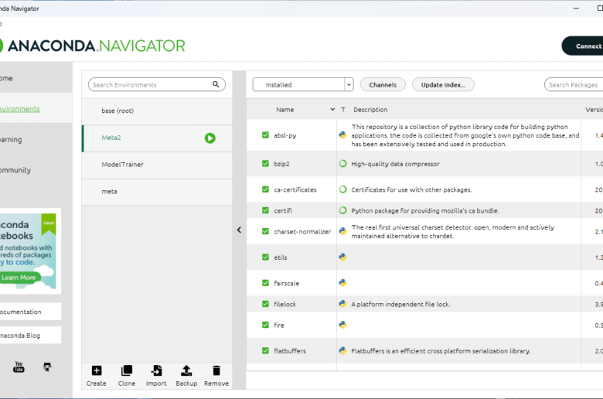
Task: Toggle the fire package checkbox
Action: [x=265, y=325]
